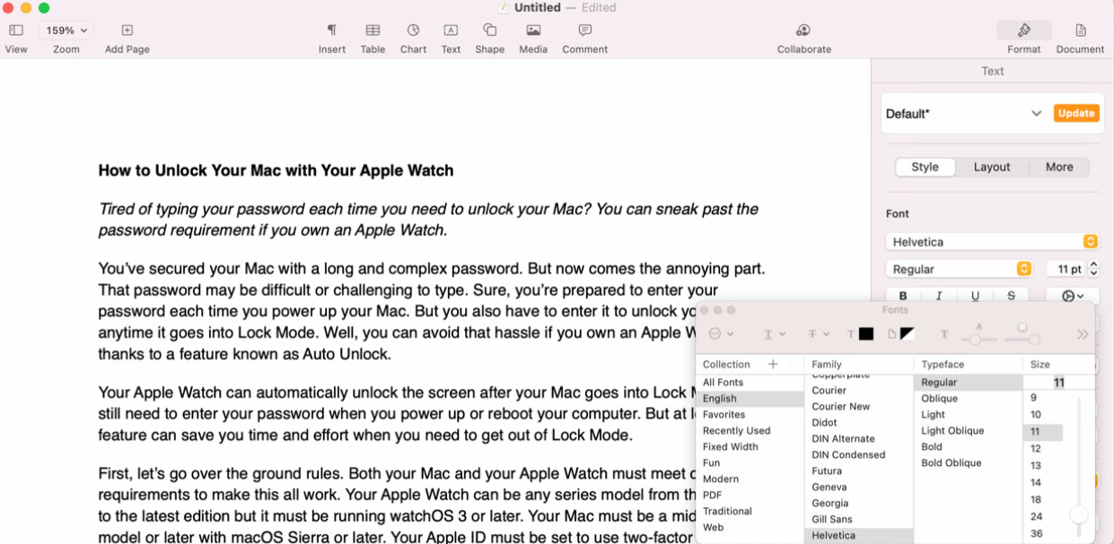The width and height of the screenshot is (1114, 544).
Task: Select size 11 in the Fonts size list
Action: (1044, 431)
